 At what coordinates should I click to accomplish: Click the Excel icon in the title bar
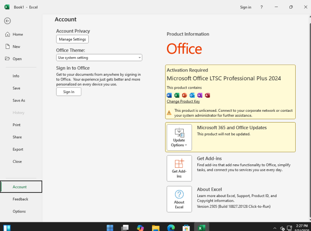click(7, 7)
